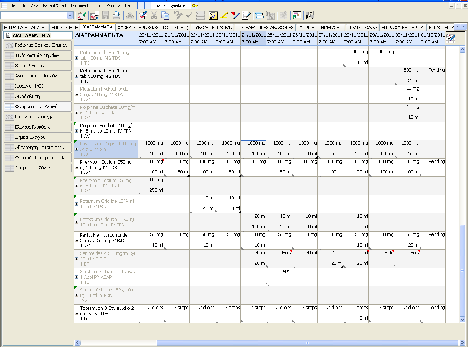468x347 pixels.
Task: Click the checklist toolbar icon
Action: [x=200, y=15]
